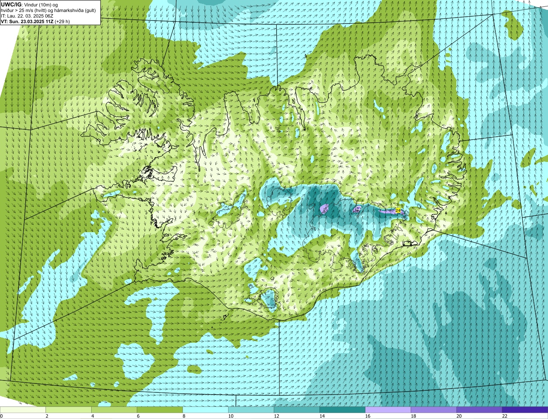548x419 pixels.
Task: Click the '22' label on the color scale
Action: tap(505, 416)
